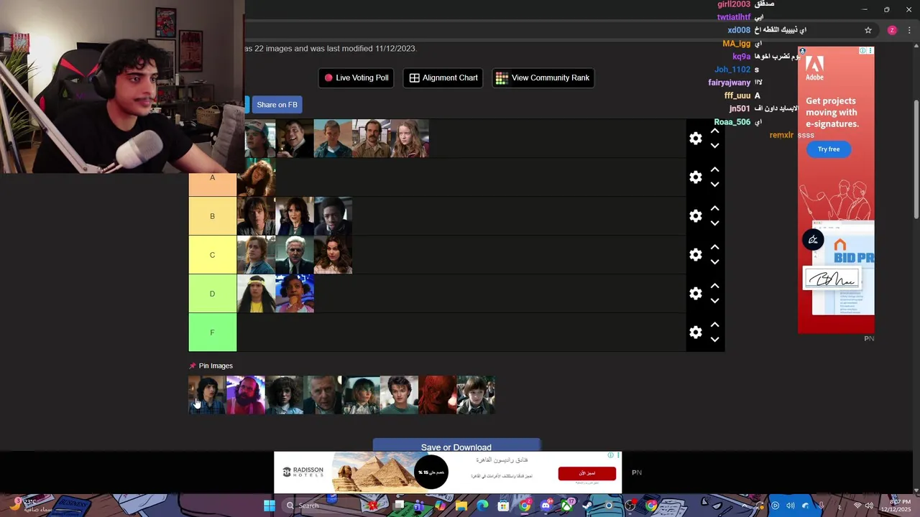
Task: Click red button in Radisson ad
Action: [x=587, y=473]
